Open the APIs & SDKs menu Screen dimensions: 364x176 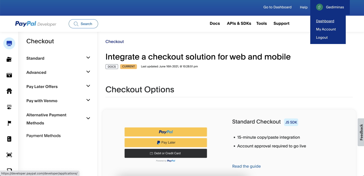(239, 24)
